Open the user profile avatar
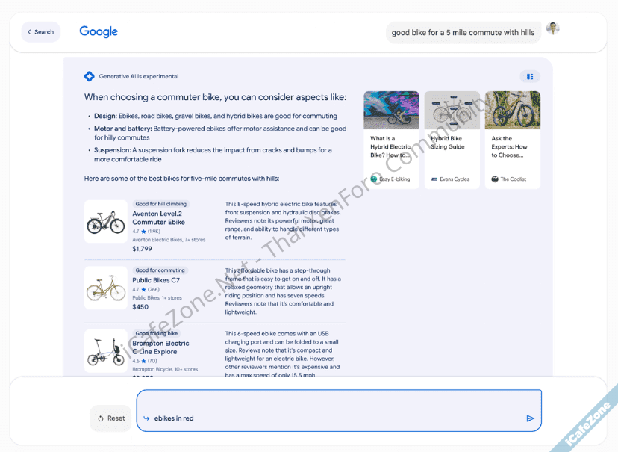This screenshot has width=618, height=452. click(552, 29)
